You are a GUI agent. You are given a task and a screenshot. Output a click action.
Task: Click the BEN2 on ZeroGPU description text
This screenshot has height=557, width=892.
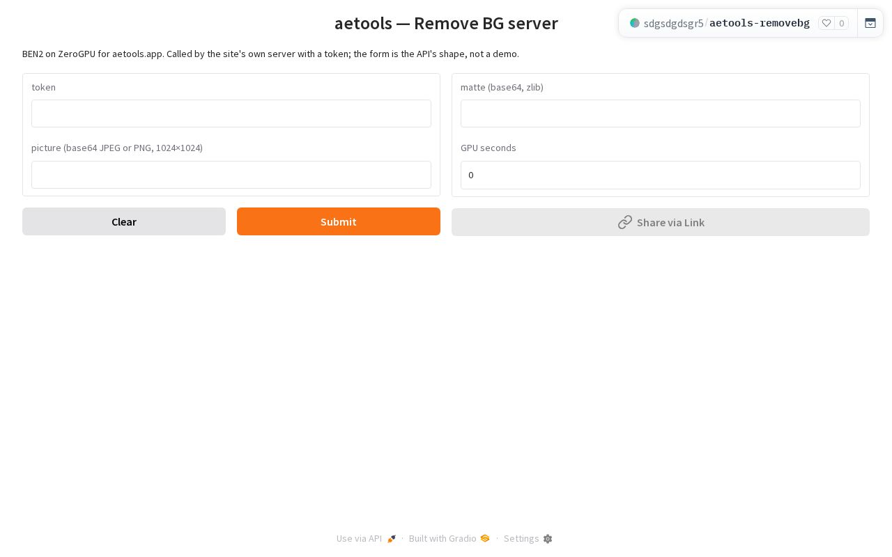coord(270,54)
